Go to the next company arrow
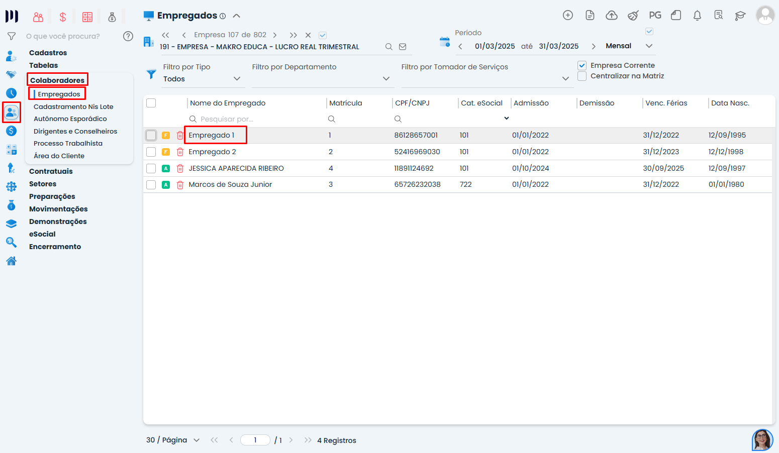Image resolution: width=779 pixels, height=453 pixels. [x=275, y=35]
